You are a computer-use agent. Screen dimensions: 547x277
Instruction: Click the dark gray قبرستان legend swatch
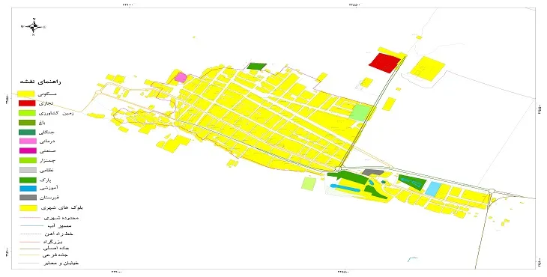click(27, 198)
